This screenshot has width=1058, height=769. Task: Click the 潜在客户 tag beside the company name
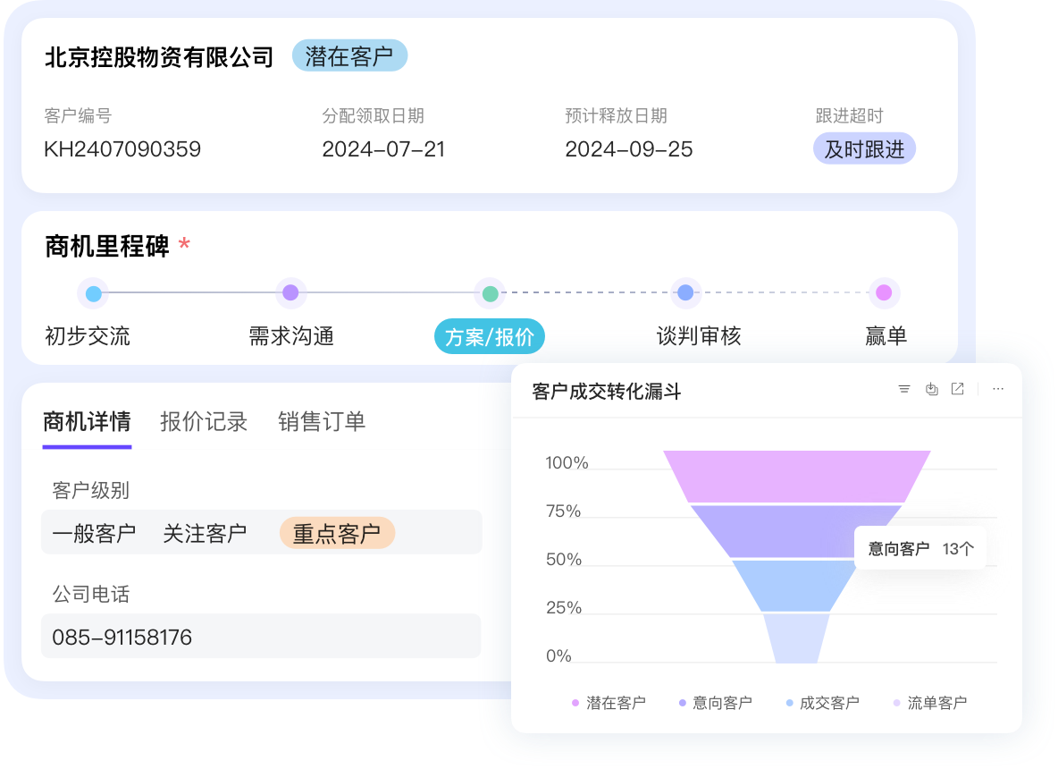point(349,55)
